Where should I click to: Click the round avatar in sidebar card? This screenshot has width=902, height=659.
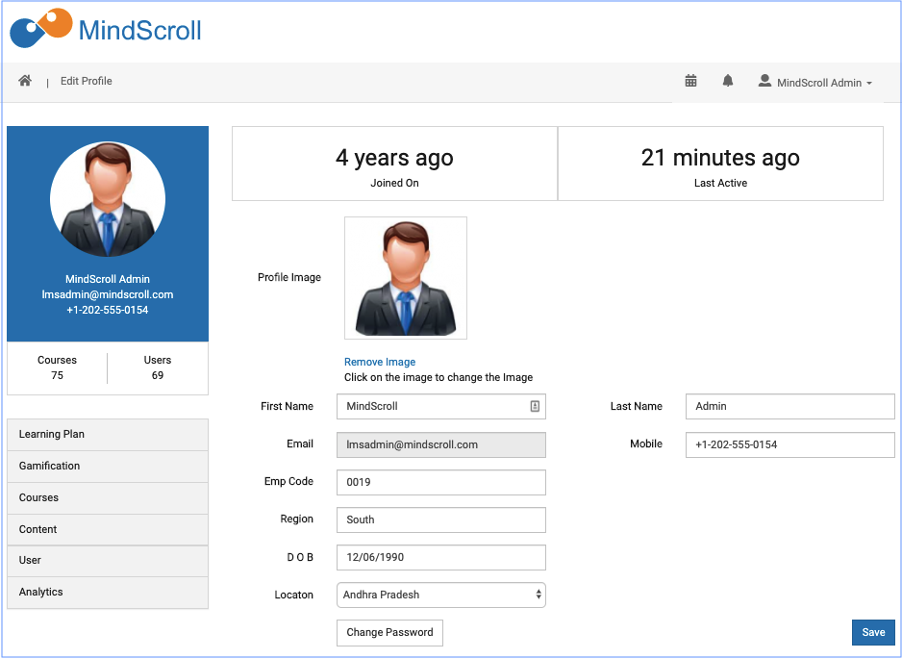(x=108, y=199)
